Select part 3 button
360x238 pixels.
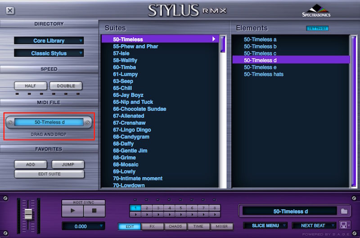(158, 208)
